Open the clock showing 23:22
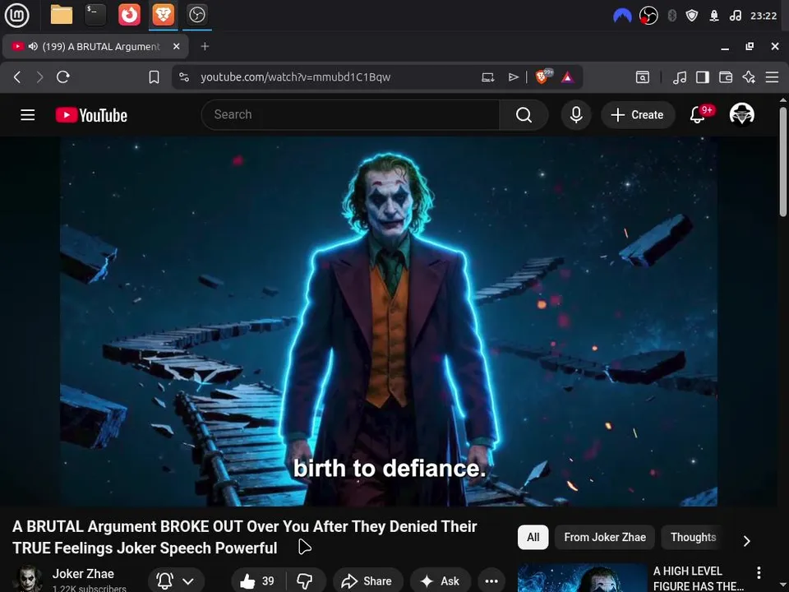The height and width of the screenshot is (592, 789). [764, 16]
